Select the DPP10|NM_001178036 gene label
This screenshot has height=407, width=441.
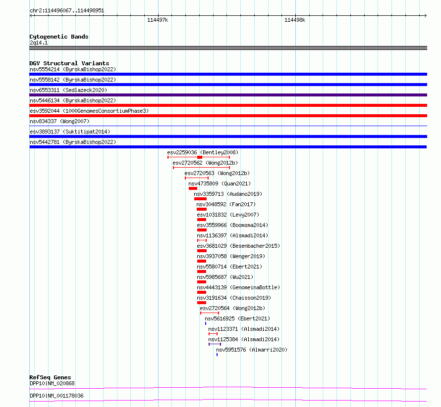(56, 396)
